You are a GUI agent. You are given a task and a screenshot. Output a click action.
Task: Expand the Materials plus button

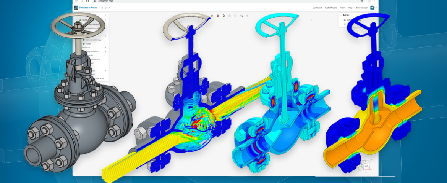coord(106,48)
